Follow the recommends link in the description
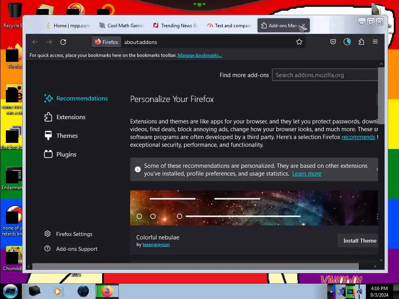The height and width of the screenshot is (299, 399). coord(358,137)
